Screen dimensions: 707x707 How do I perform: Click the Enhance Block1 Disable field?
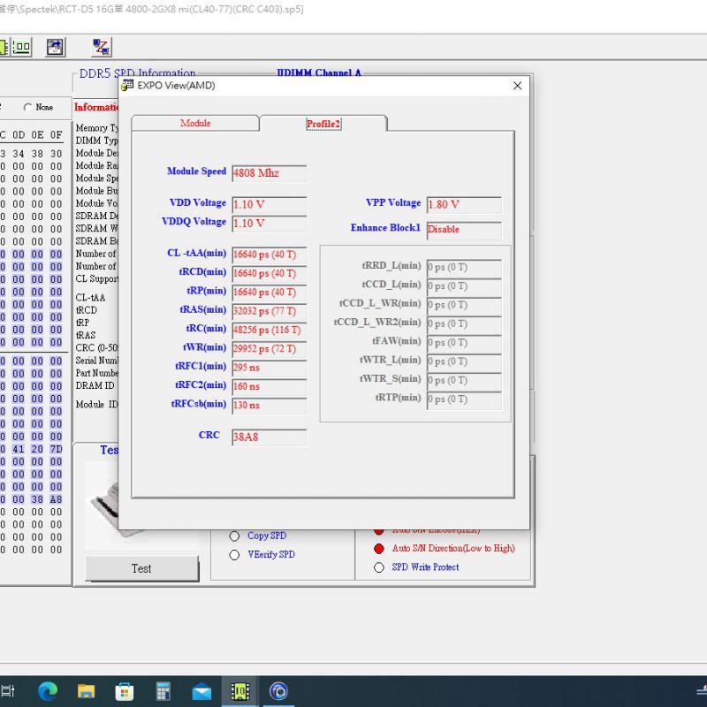tap(464, 230)
